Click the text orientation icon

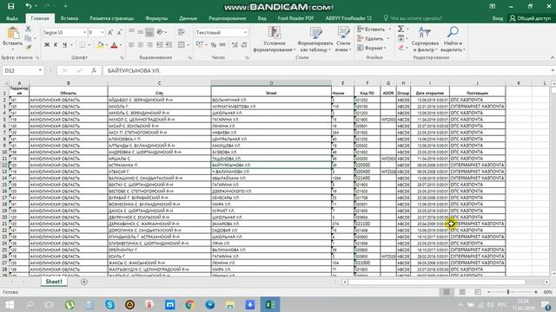160,32
